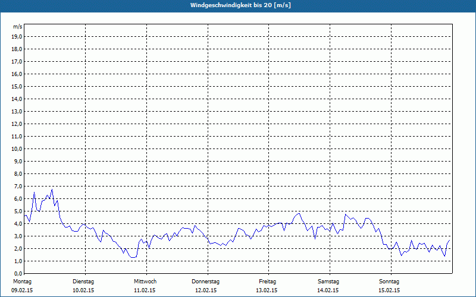Click the chart title 'Windgeschwindigkeit bis 20 [m/s]'
Screen dimensions: 476x297
[240, 5]
